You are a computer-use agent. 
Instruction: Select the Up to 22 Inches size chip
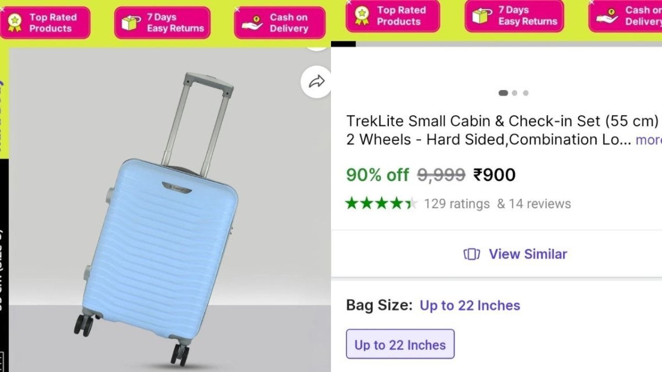point(400,345)
